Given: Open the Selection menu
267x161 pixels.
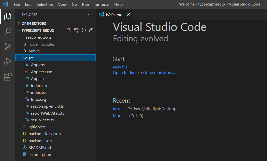Looking at the screenshot, I should tap(45, 4).
